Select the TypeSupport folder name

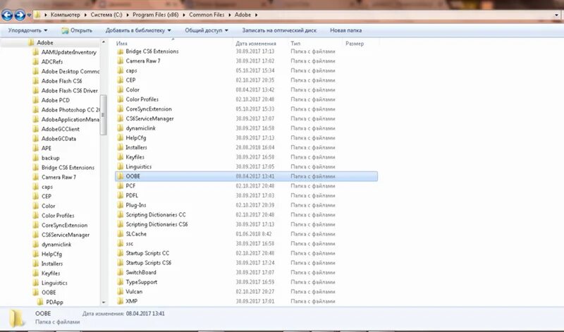pos(142,282)
